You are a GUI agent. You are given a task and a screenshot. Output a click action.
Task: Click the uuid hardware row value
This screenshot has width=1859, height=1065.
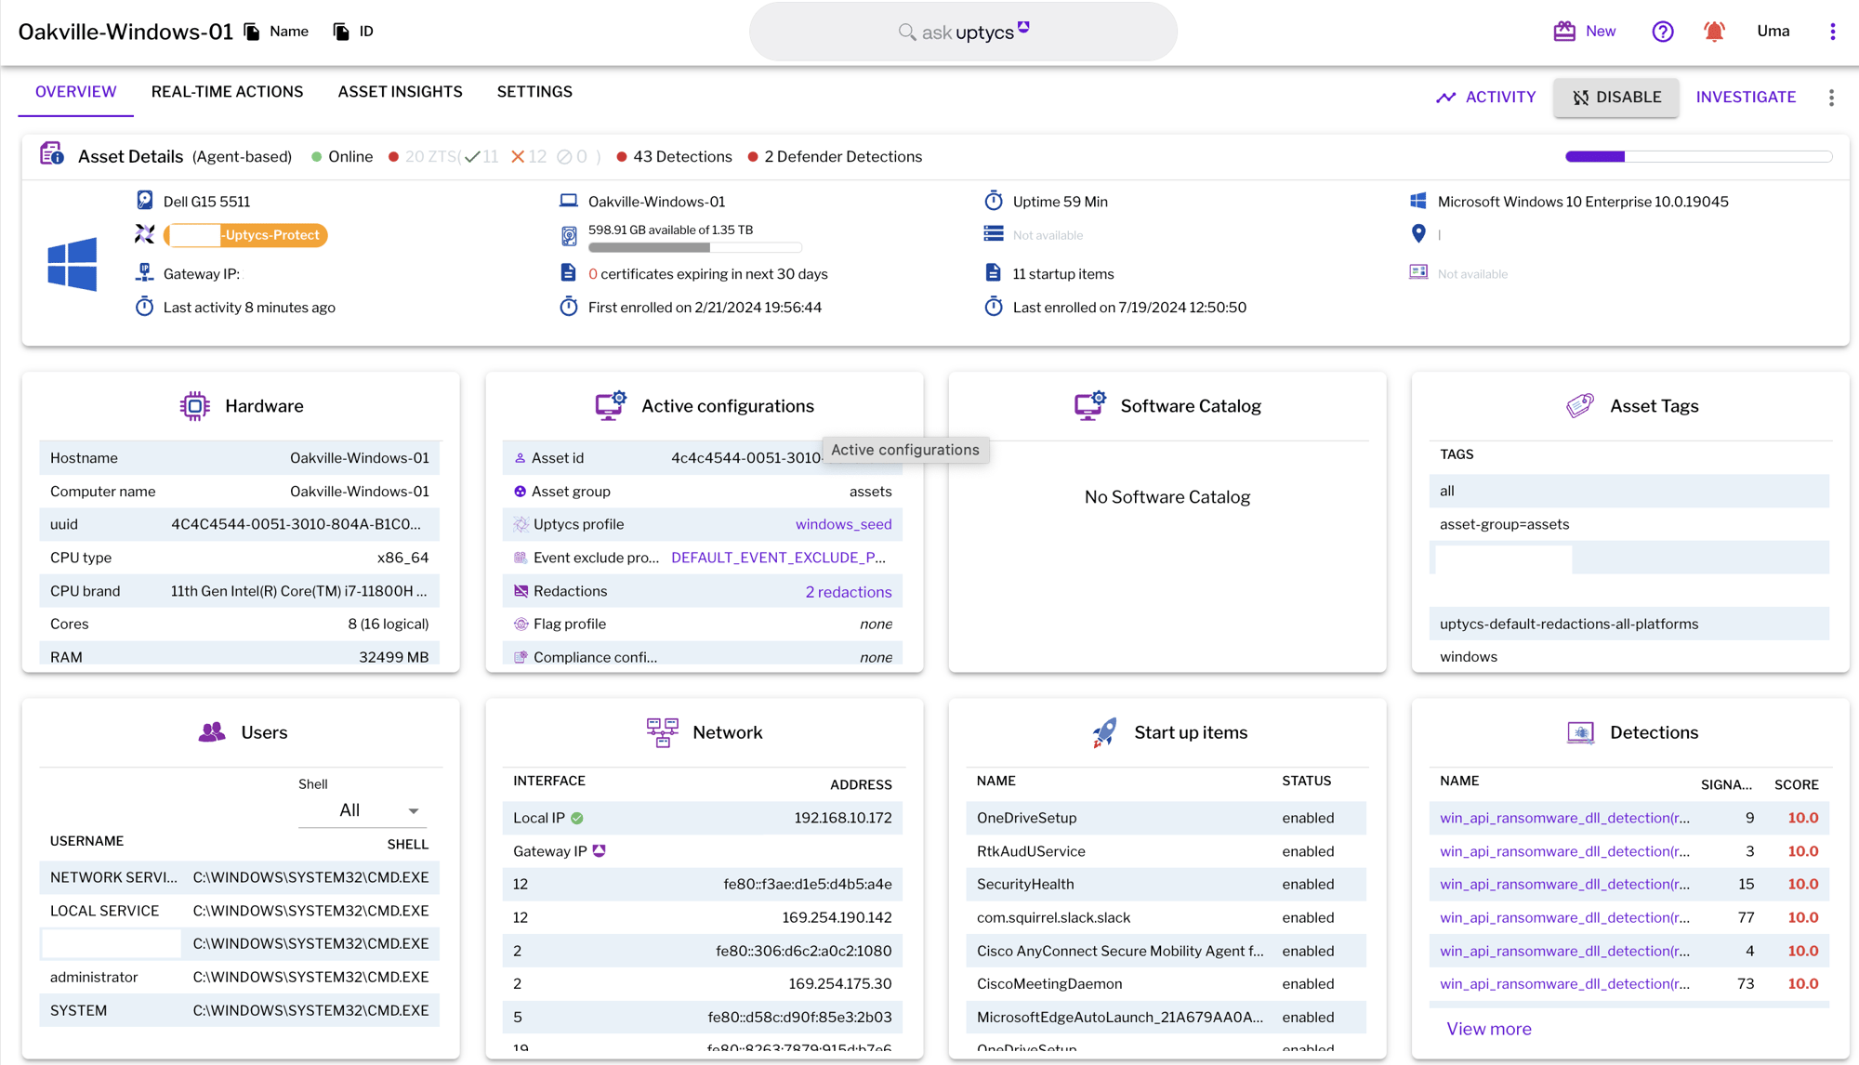click(296, 524)
